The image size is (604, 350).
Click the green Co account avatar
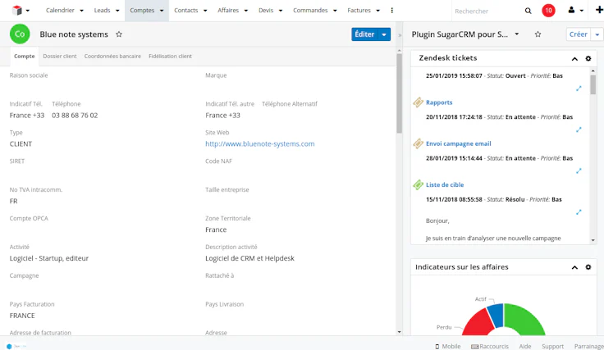(x=20, y=34)
